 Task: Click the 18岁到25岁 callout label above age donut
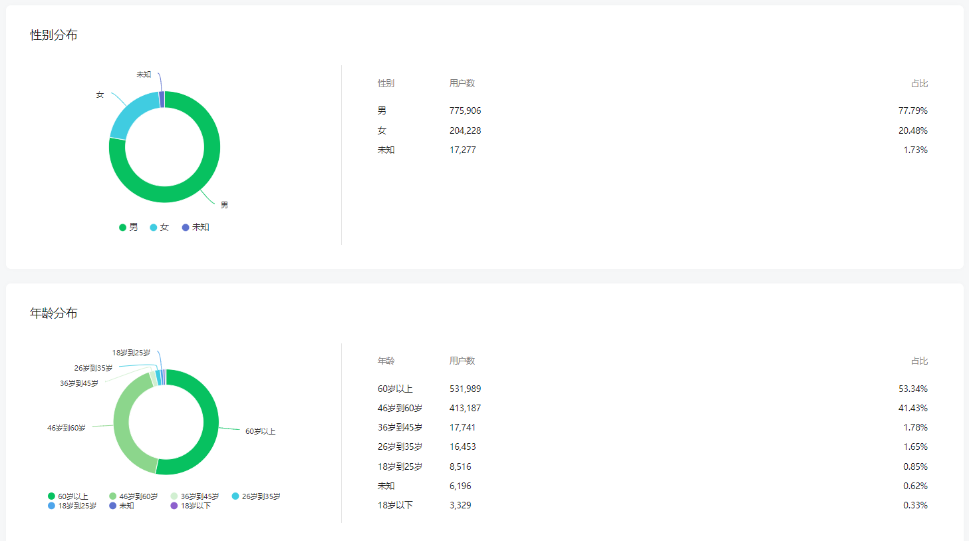point(131,353)
